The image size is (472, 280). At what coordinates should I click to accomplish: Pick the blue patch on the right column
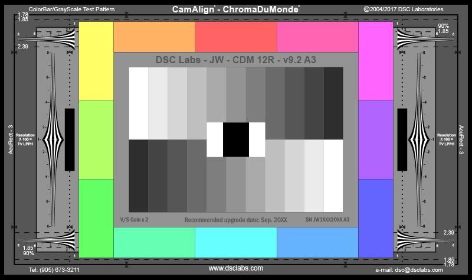coord(376,219)
